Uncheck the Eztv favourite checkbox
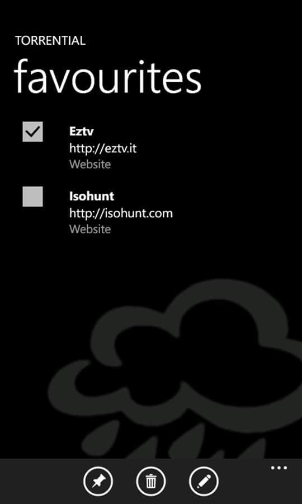 (x=32, y=132)
